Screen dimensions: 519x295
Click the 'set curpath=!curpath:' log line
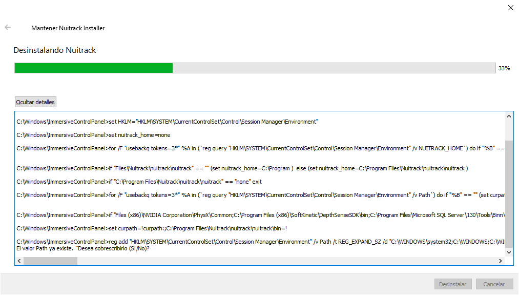click(152, 228)
